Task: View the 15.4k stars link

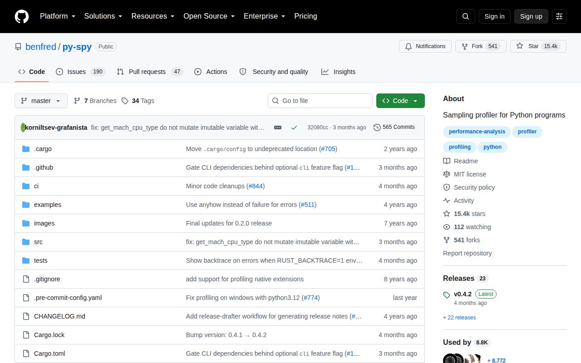Action: (x=464, y=214)
